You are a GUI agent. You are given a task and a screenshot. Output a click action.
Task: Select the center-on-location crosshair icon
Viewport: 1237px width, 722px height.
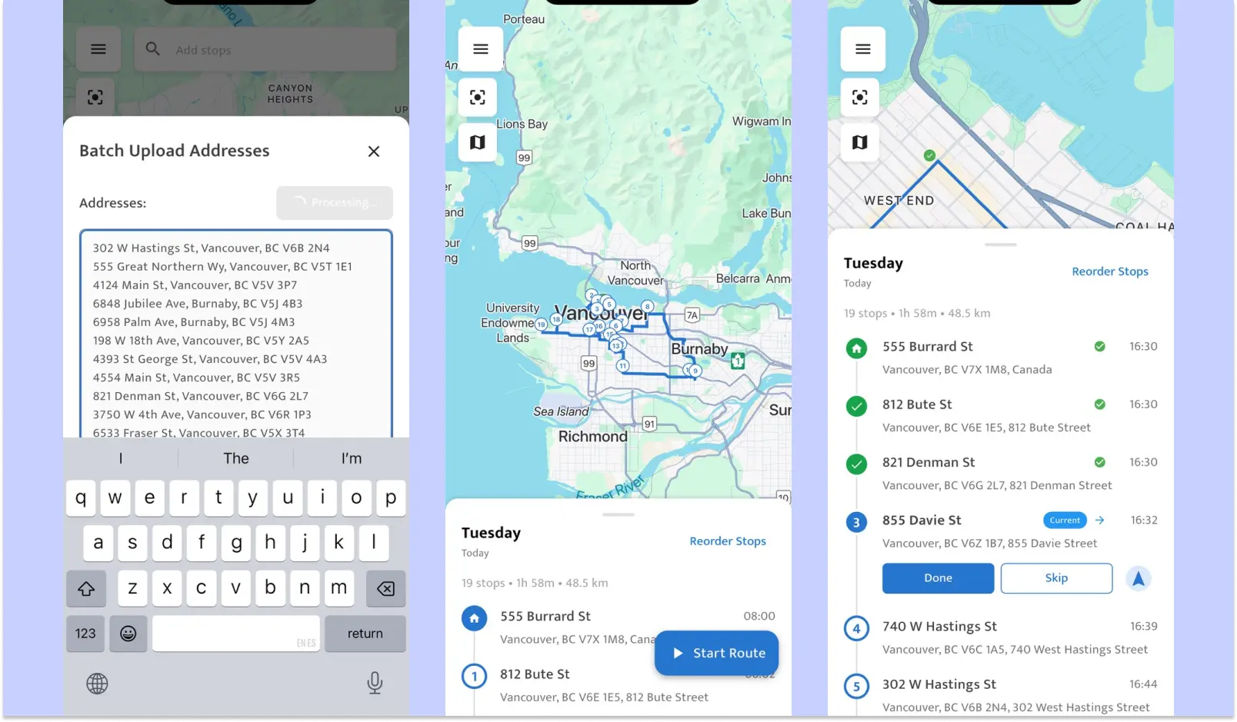(x=478, y=98)
